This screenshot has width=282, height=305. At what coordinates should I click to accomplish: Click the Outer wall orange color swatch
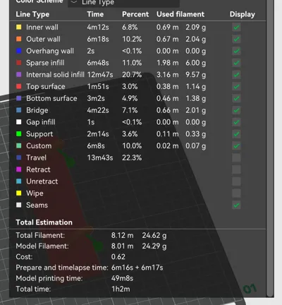tap(19, 39)
